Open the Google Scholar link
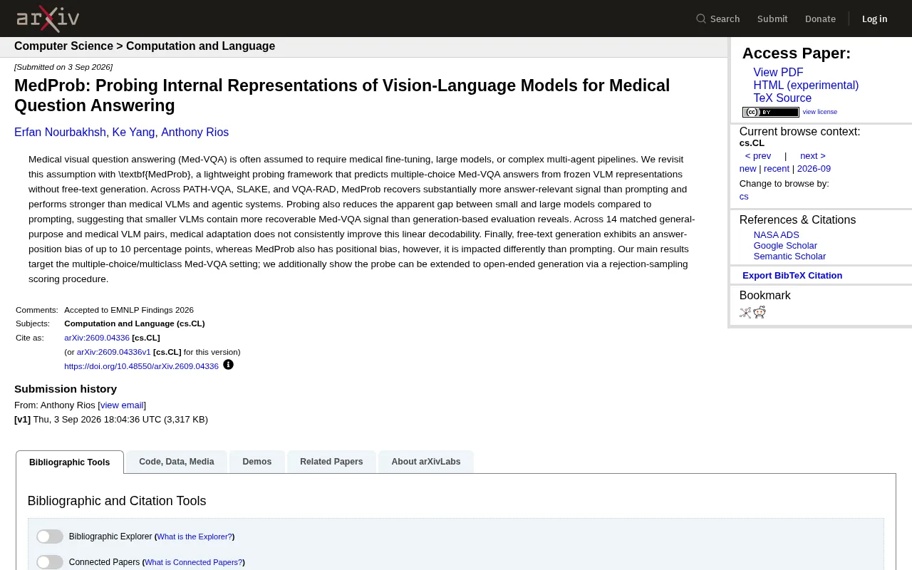The width and height of the screenshot is (912, 570). pos(785,246)
